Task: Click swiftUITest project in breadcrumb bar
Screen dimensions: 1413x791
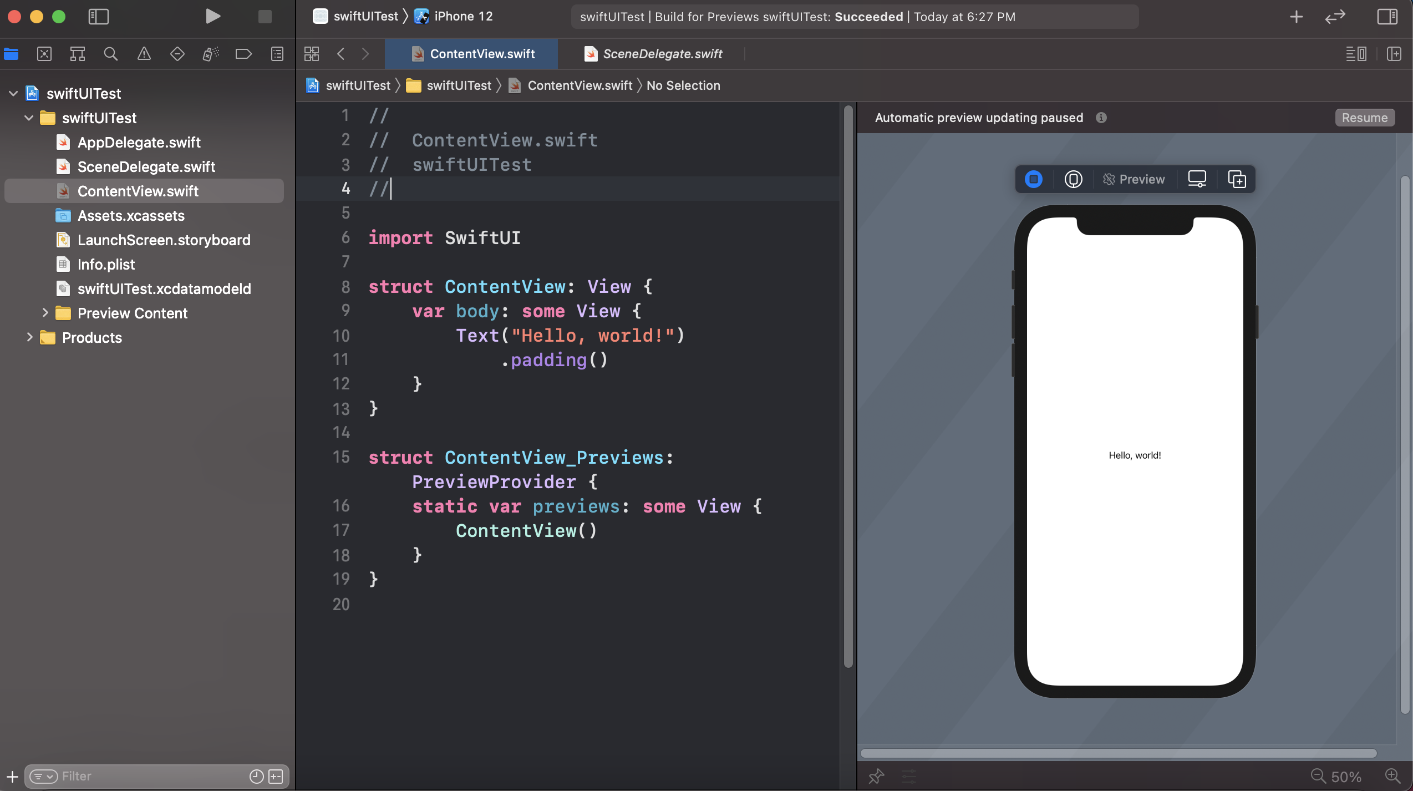Action: click(x=348, y=85)
